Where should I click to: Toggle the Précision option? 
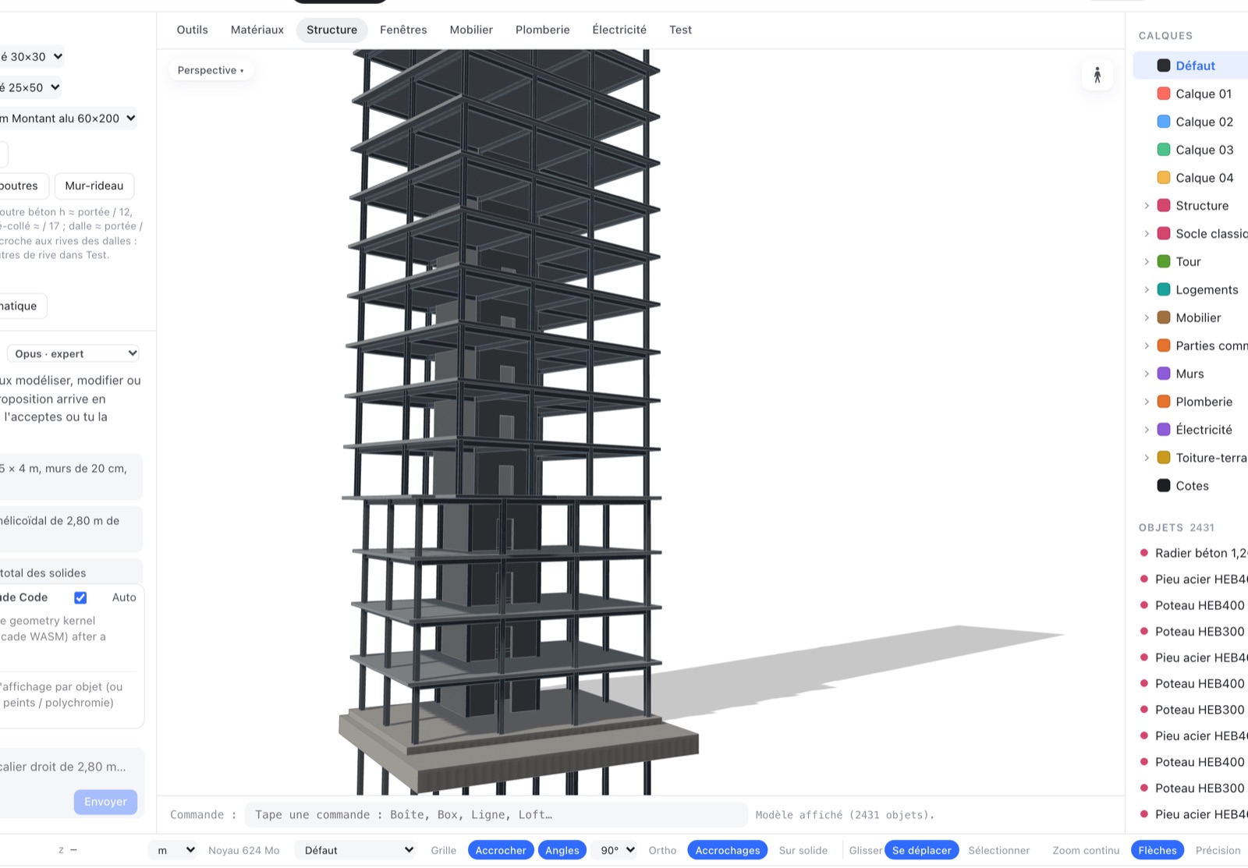1218,850
